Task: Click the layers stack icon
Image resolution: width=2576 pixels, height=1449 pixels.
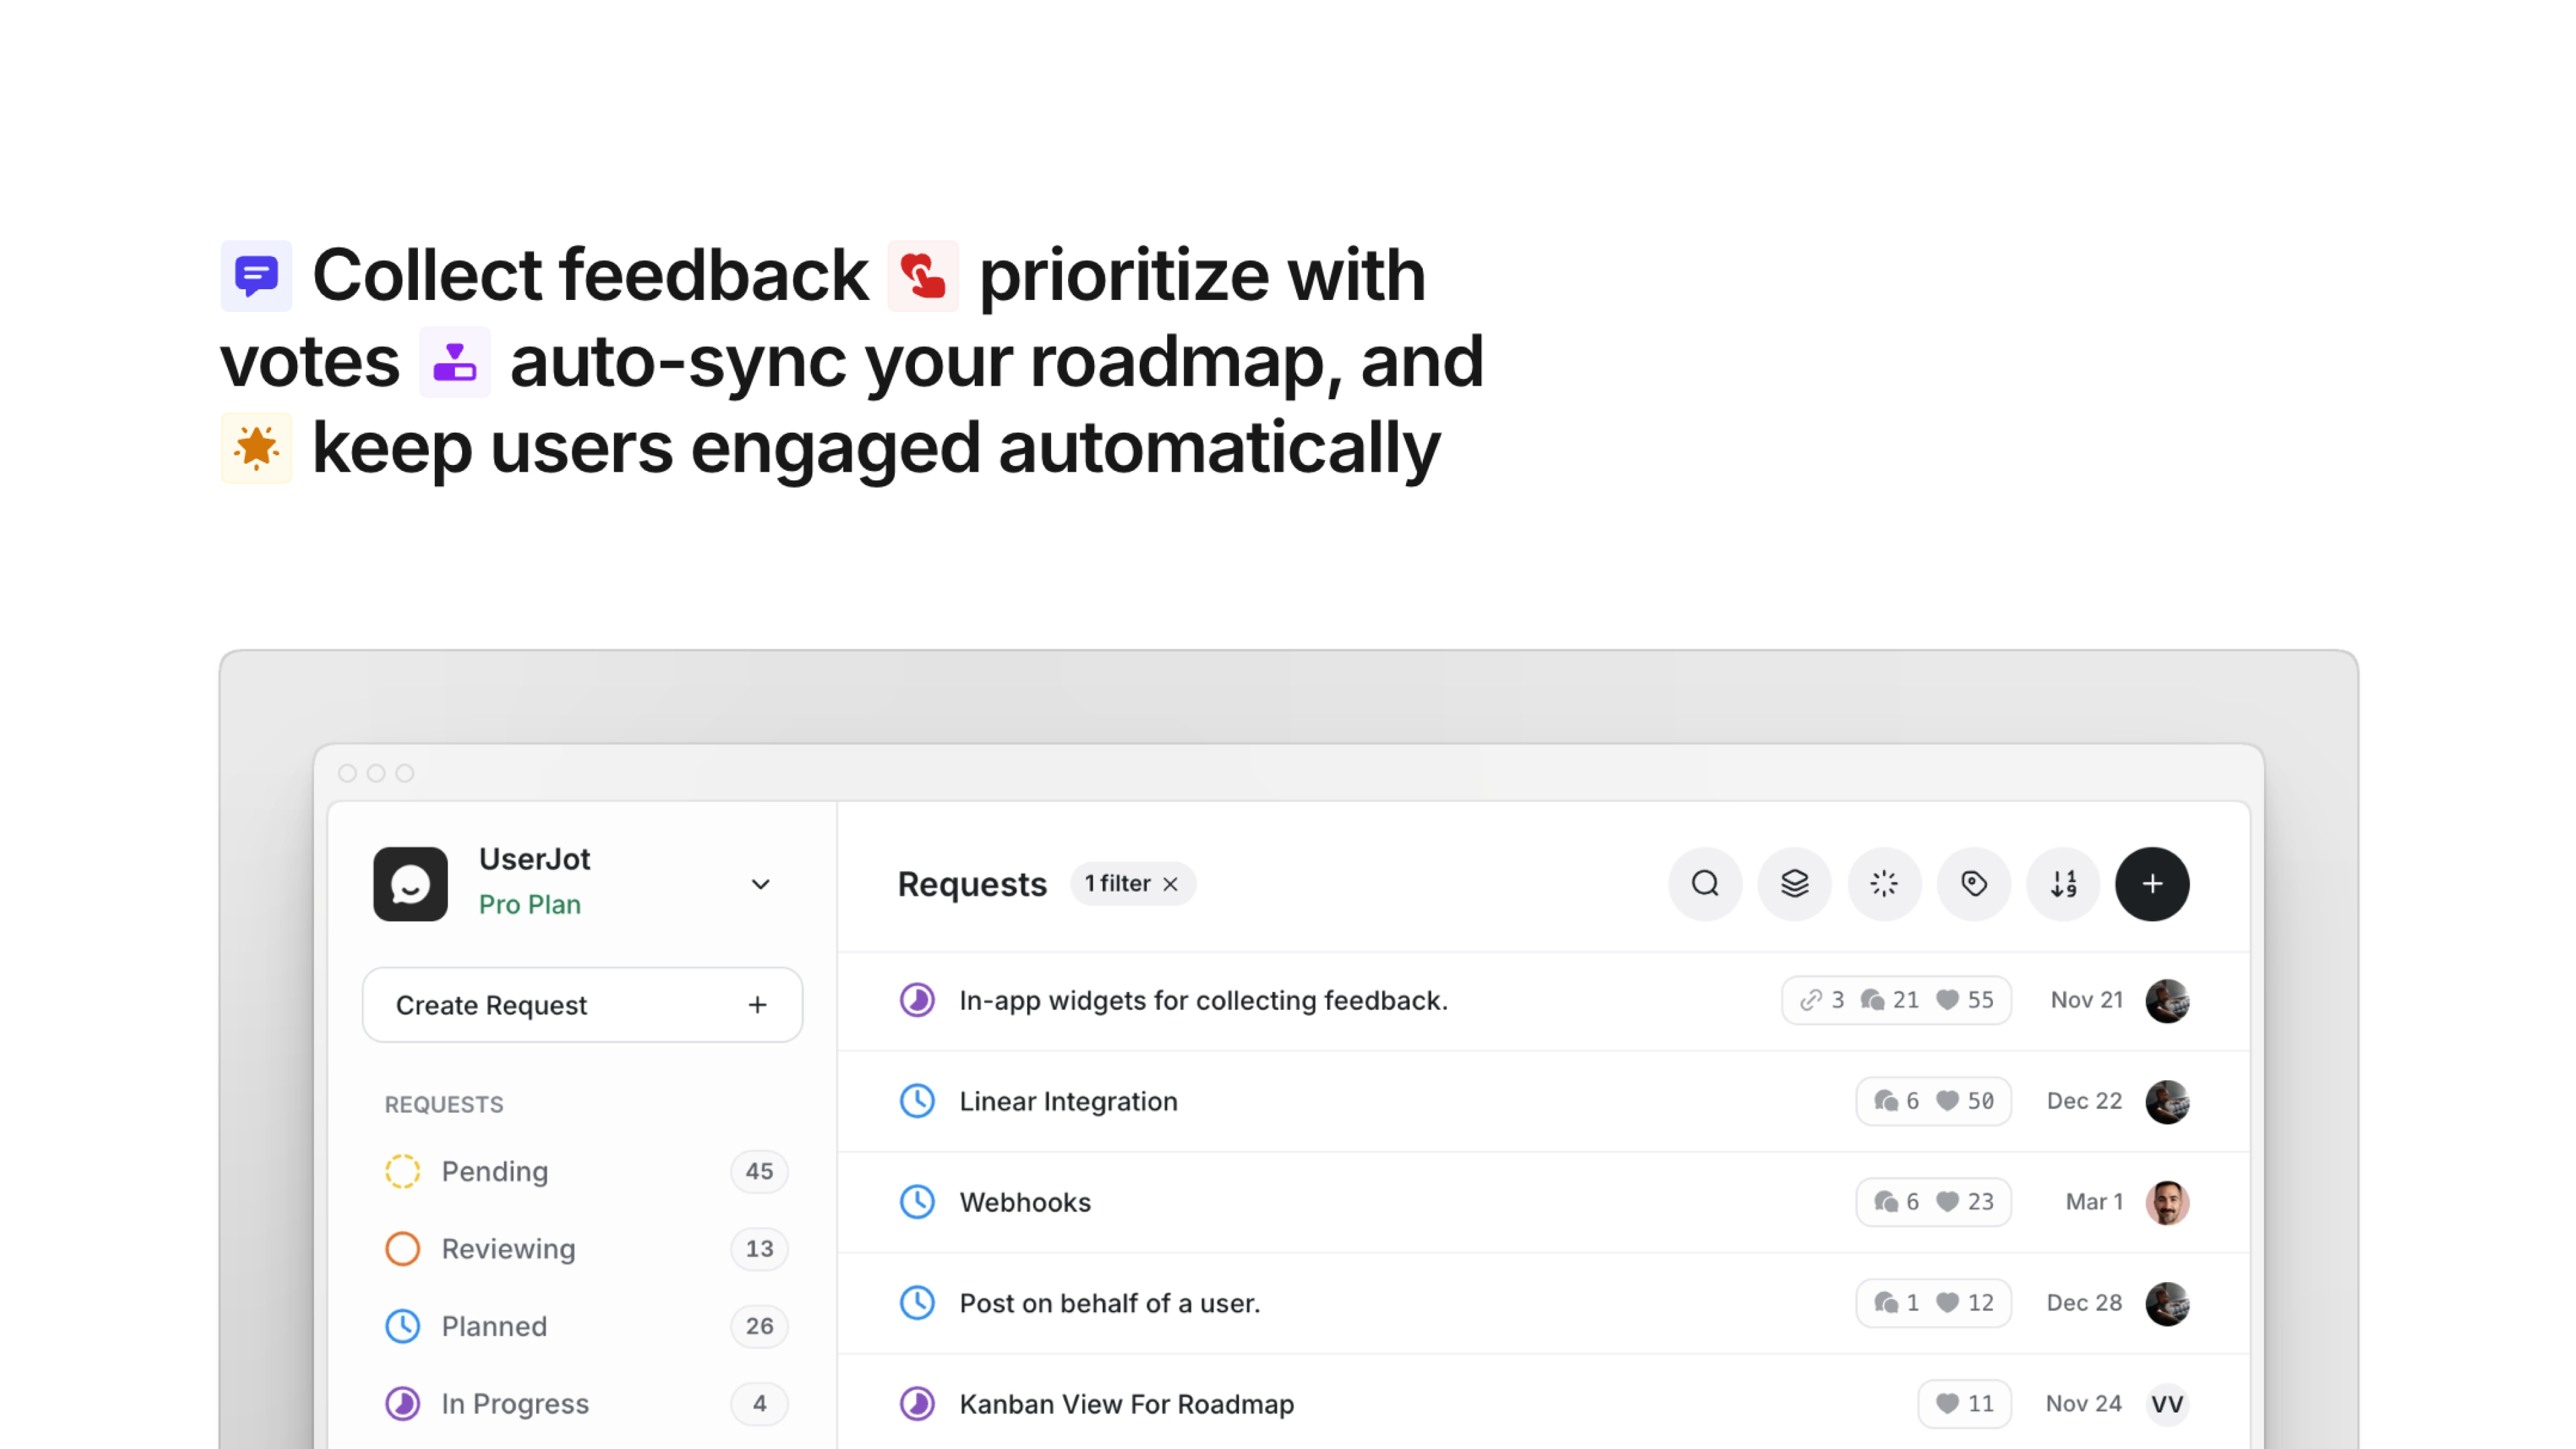Action: coord(1794,884)
